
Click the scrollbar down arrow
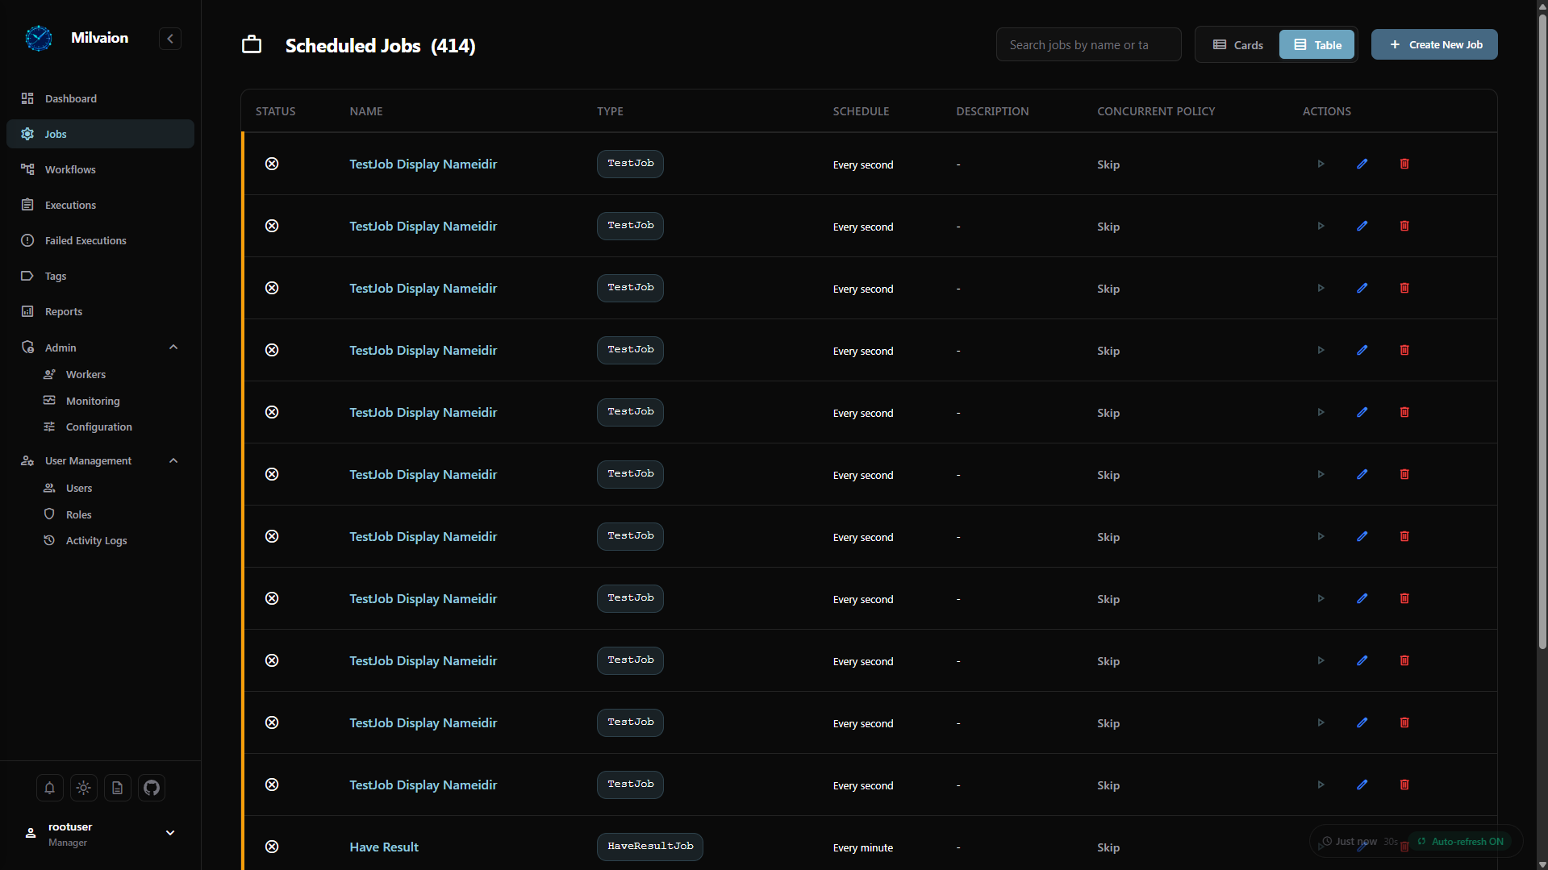1542,864
